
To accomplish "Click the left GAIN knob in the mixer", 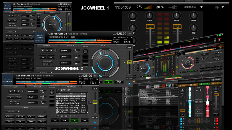I will (x=149, y=16).
